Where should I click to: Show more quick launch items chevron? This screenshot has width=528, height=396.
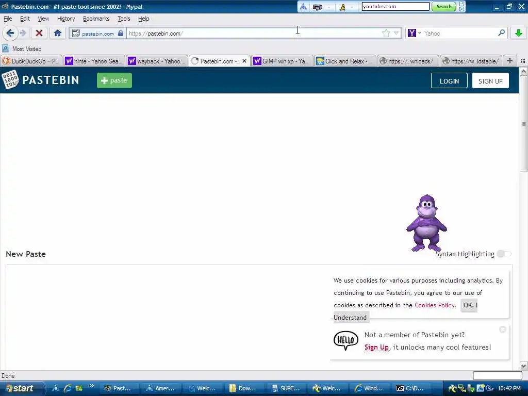click(92, 386)
